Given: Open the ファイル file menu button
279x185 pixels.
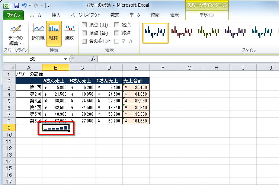Looking at the screenshot, I should pyautogui.click(x=13, y=15).
